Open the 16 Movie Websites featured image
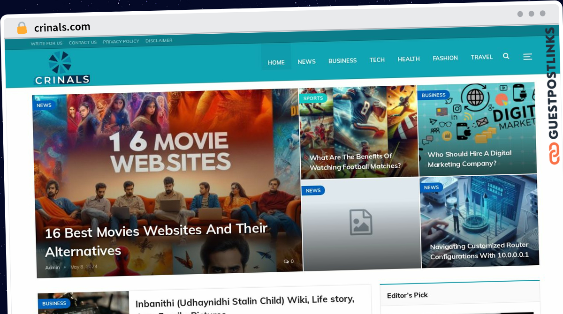 [167, 183]
